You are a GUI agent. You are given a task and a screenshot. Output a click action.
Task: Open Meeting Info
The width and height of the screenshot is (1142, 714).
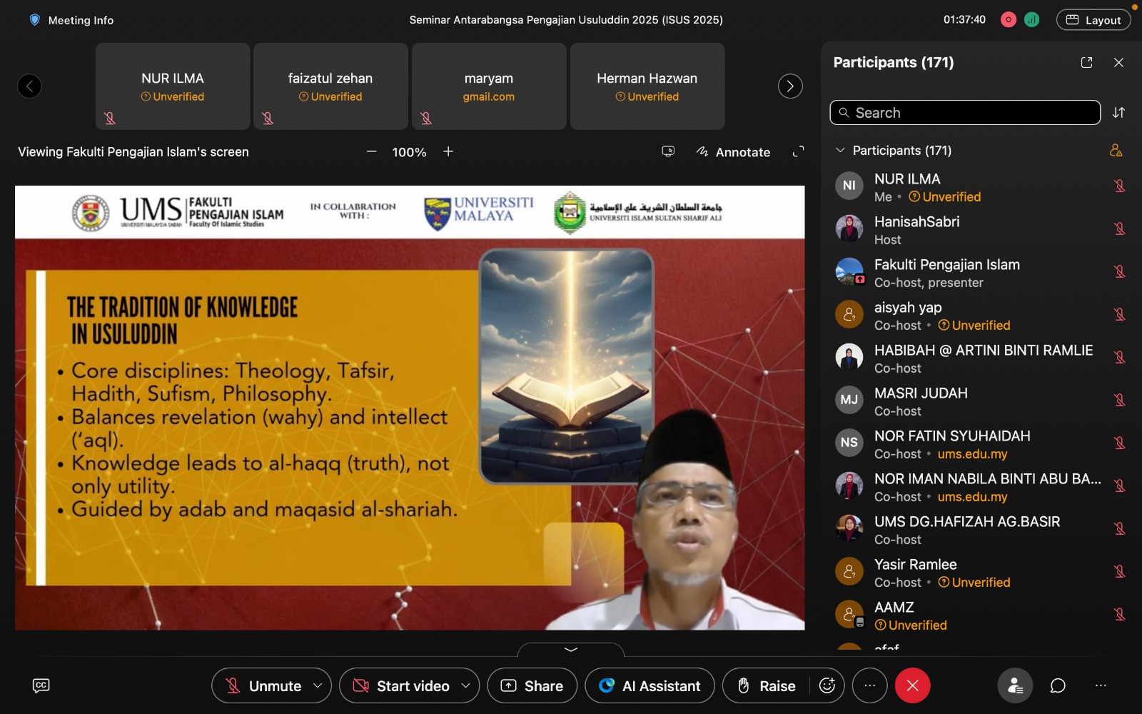[71, 20]
